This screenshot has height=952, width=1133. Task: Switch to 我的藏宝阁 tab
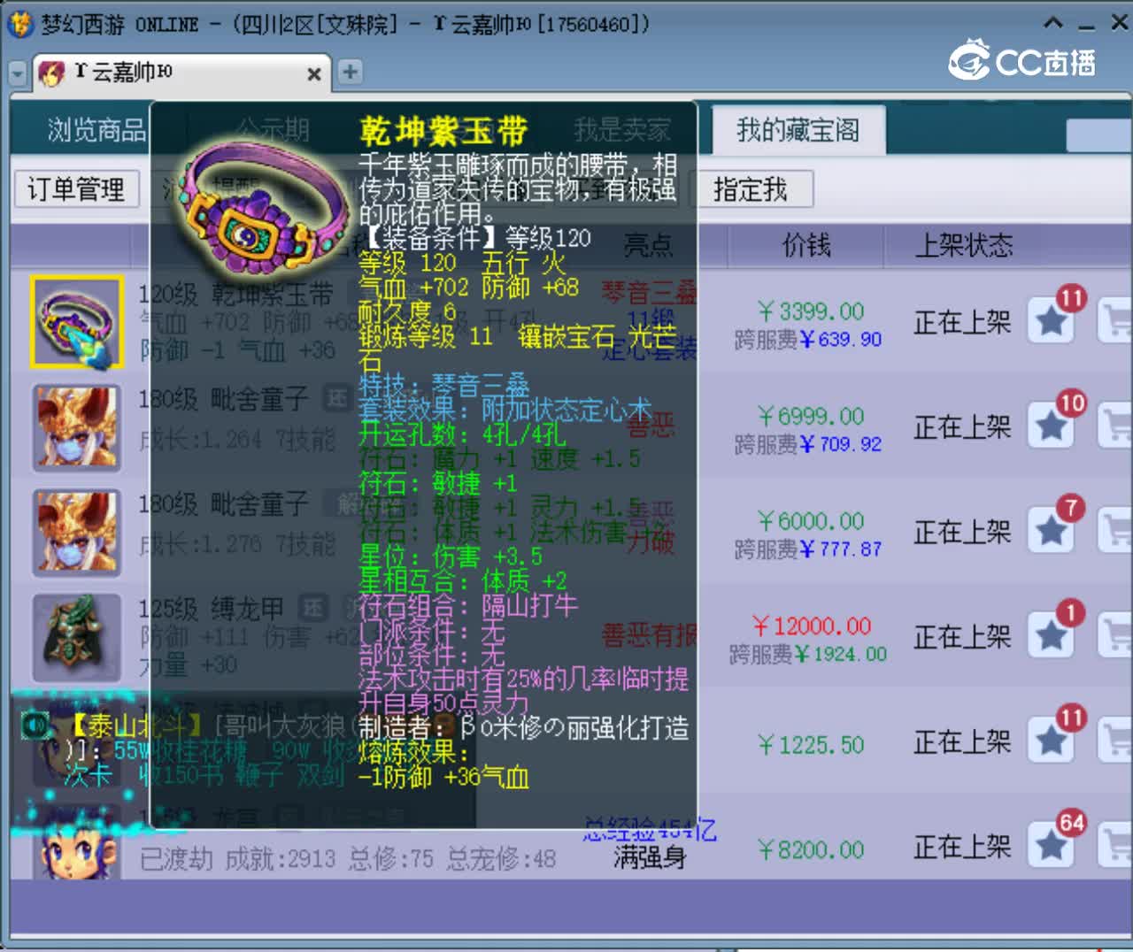point(798,130)
